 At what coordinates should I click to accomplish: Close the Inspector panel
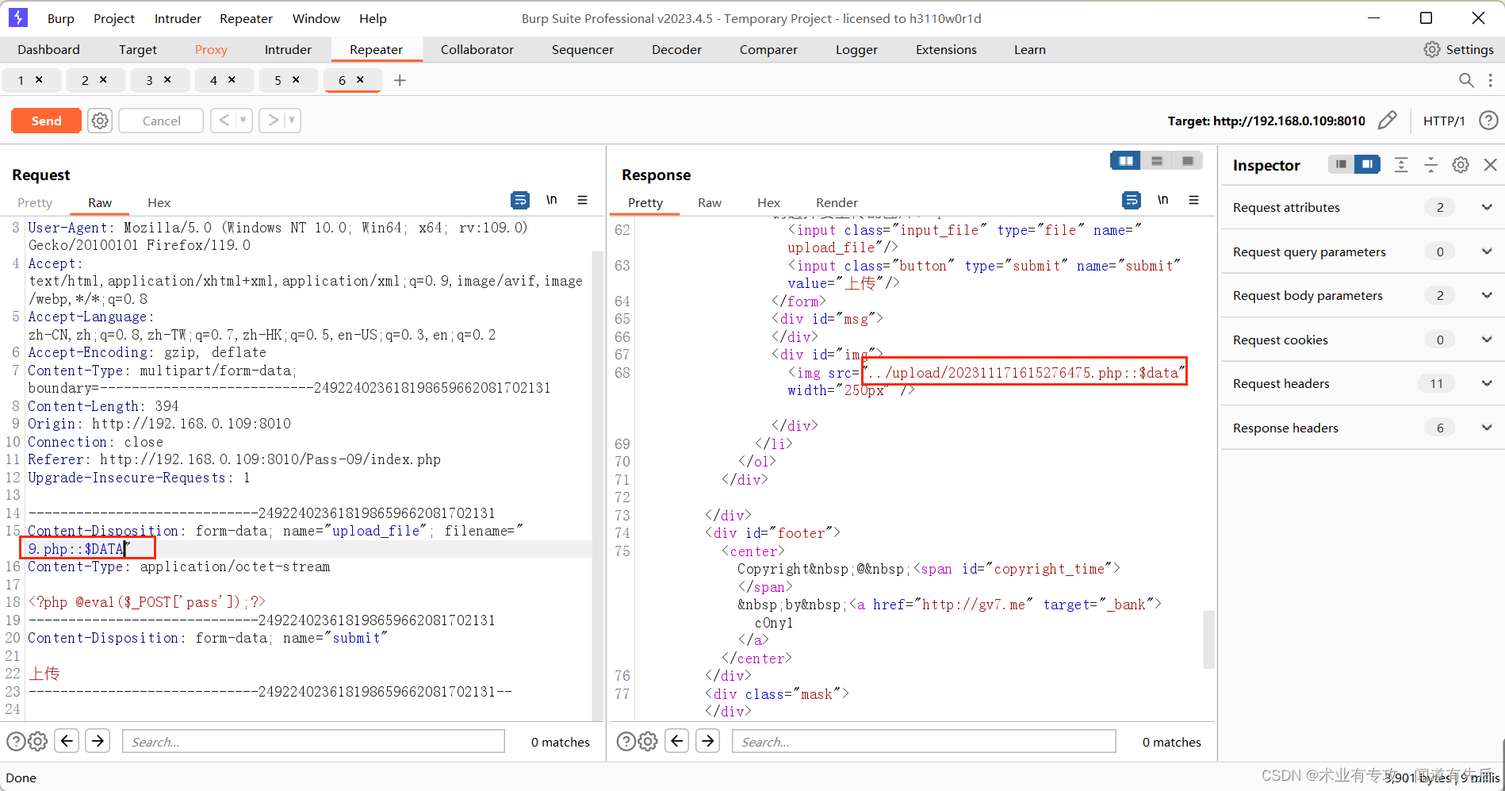1491,164
